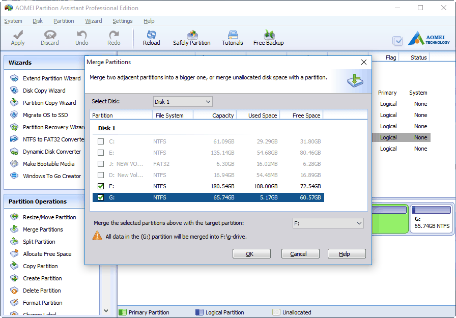Click the Reload toolbar icon
Image resolution: width=456 pixels, height=318 pixels.
pyautogui.click(x=151, y=38)
